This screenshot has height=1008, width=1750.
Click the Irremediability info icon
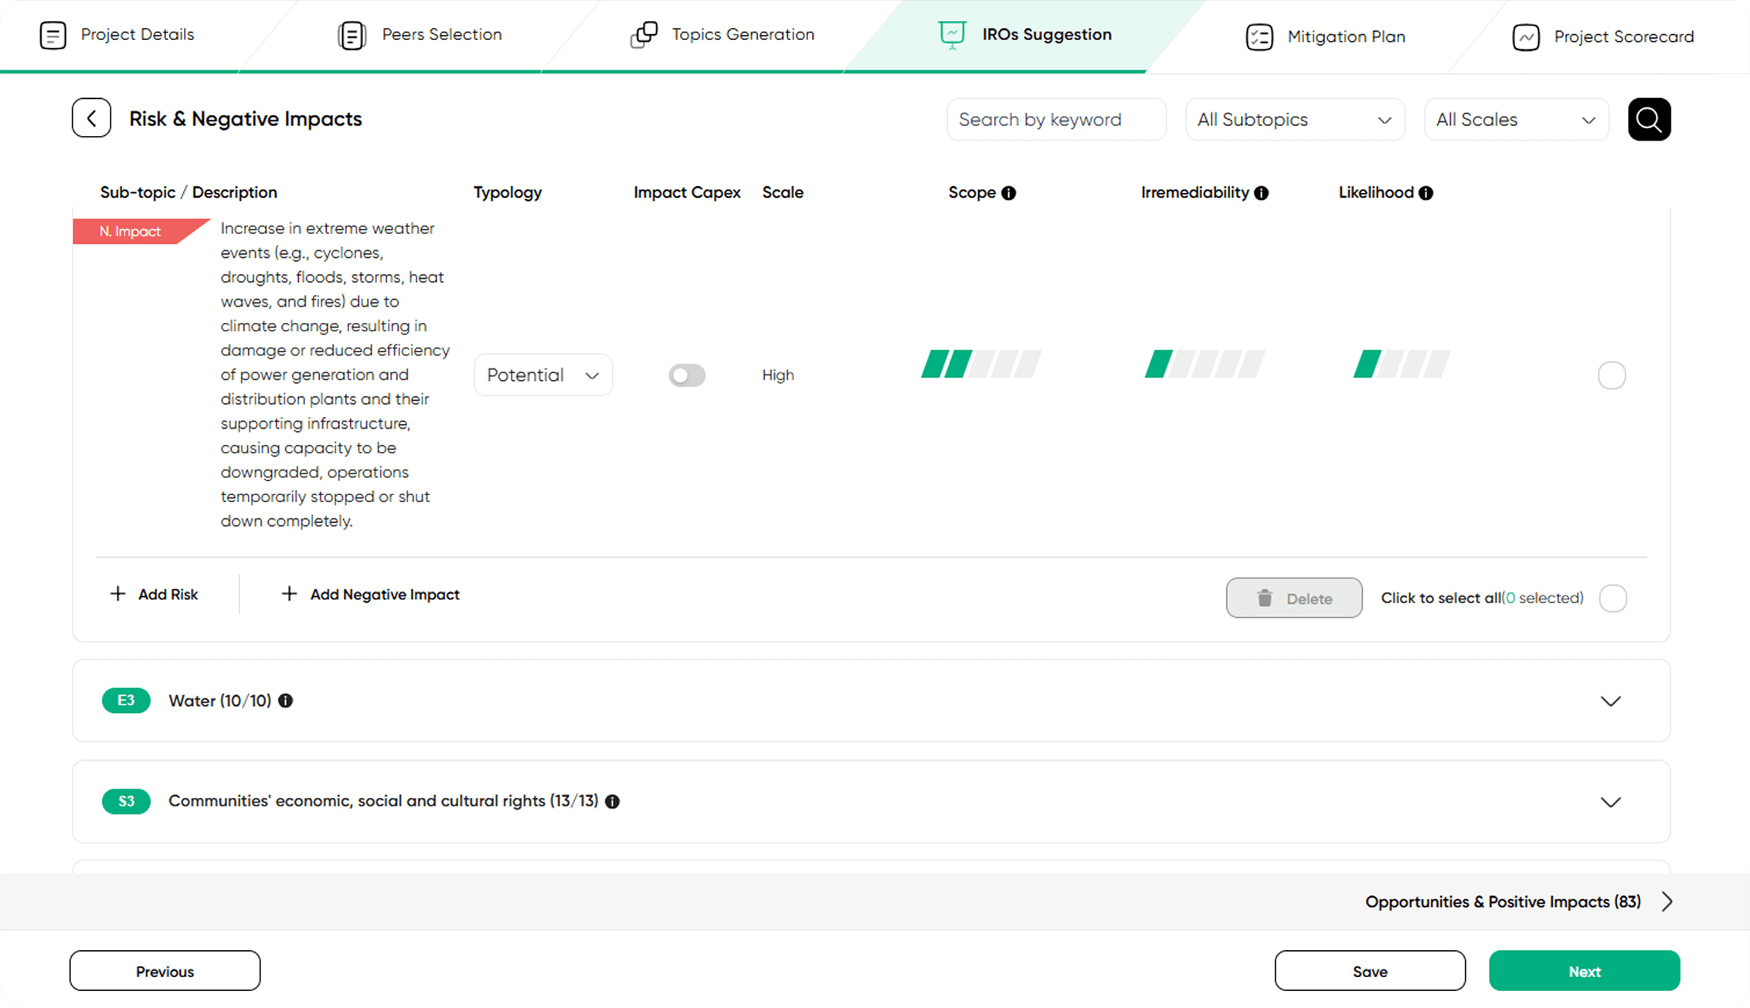[1261, 193]
